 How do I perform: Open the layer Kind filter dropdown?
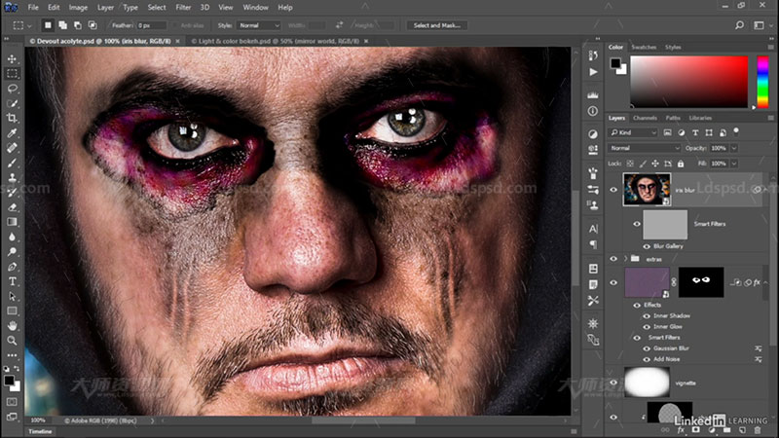point(633,132)
